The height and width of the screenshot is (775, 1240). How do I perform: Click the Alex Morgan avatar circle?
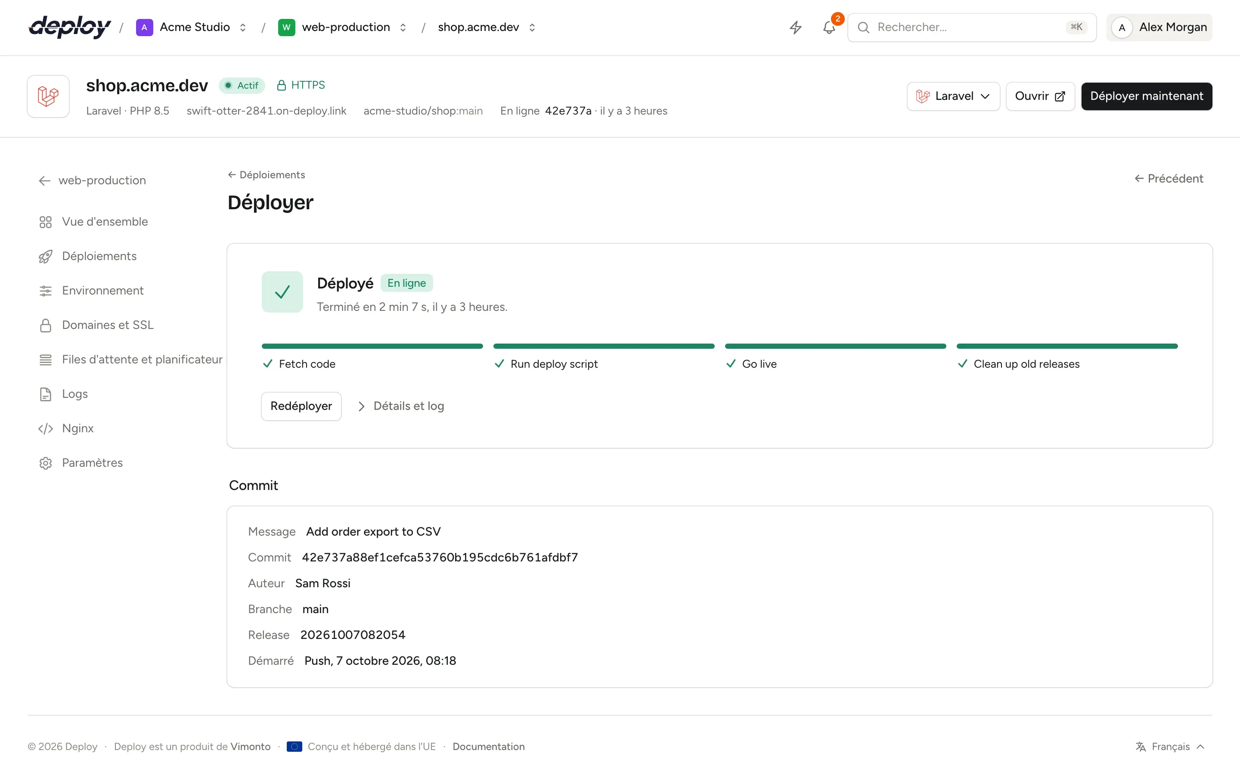[1122, 27]
